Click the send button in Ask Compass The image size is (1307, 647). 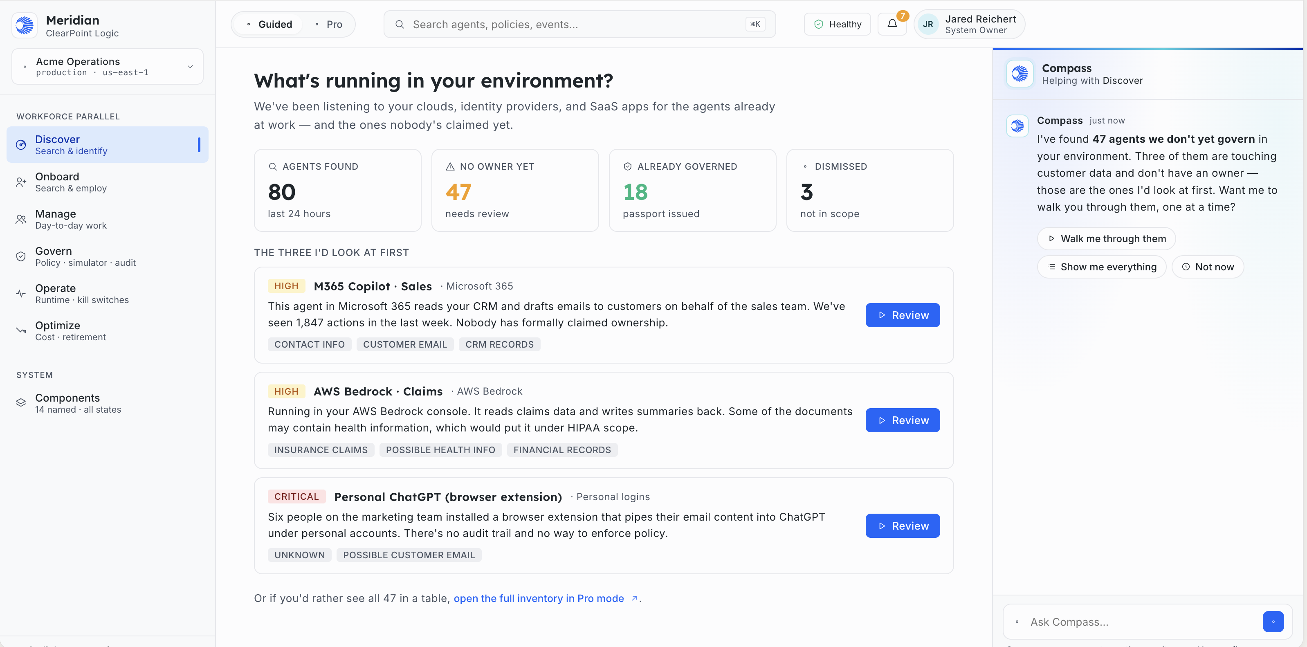(1273, 622)
